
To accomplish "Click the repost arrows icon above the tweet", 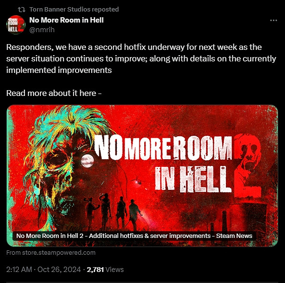I will pos(22,10).
